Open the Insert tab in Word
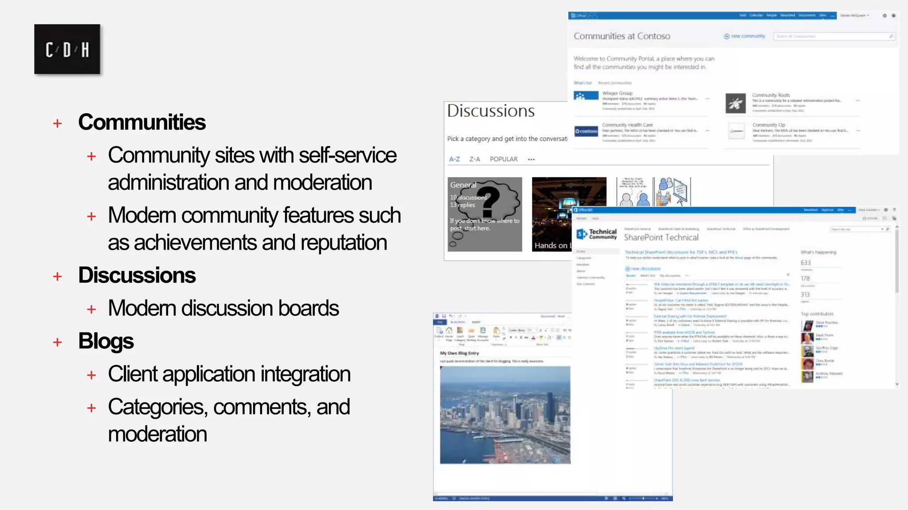 click(476, 322)
